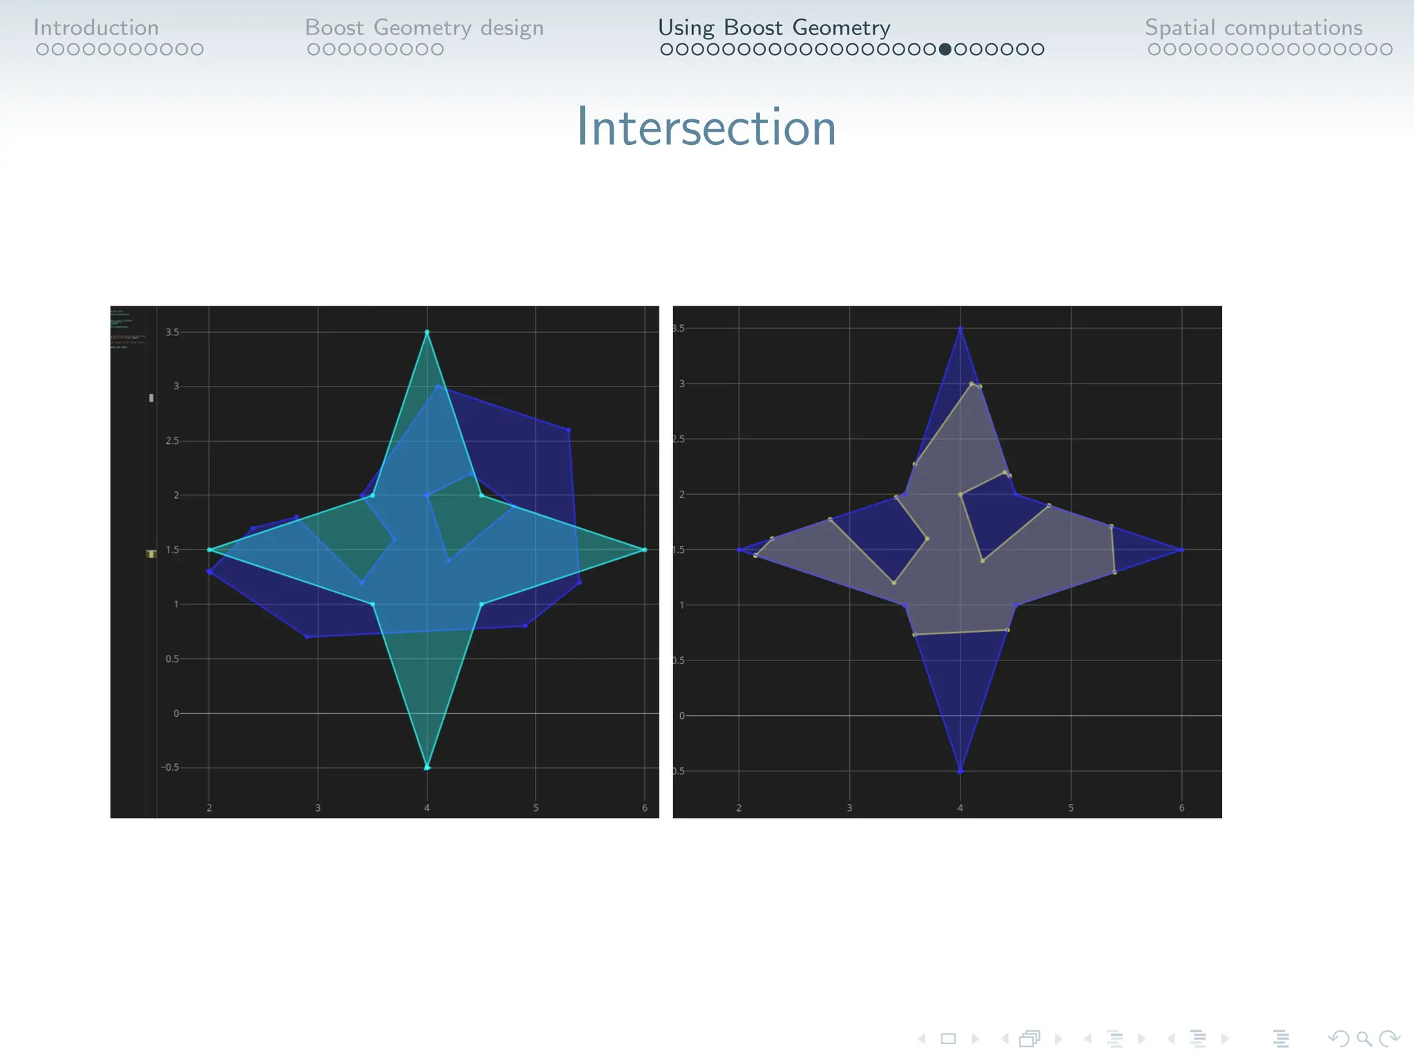Click first circle under Boost Geometry design
Viewport: 1414px width, 1060px height.
click(313, 50)
